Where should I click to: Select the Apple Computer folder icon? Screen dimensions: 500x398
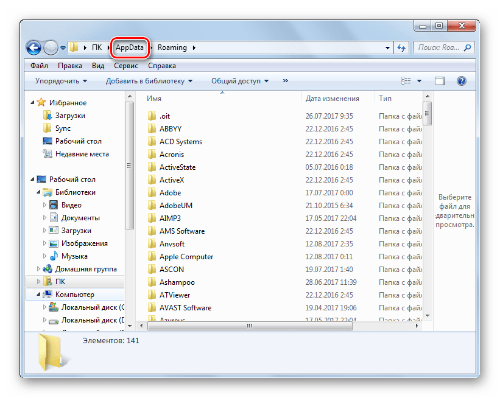(x=152, y=256)
